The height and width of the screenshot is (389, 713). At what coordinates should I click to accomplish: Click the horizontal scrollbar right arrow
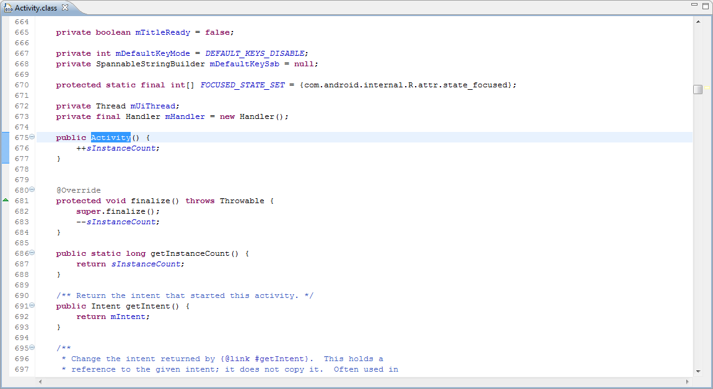pyautogui.click(x=688, y=381)
